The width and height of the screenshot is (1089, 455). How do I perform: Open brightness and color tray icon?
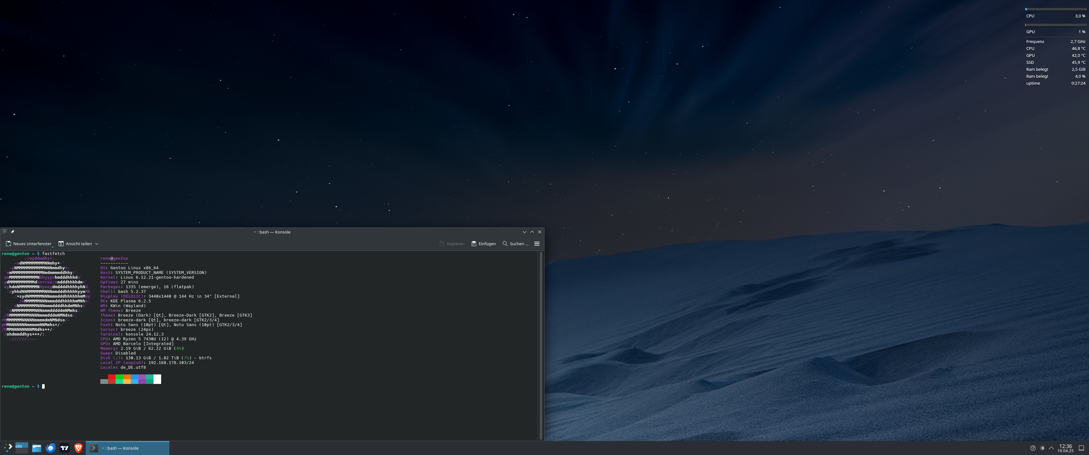pyautogui.click(x=1042, y=448)
